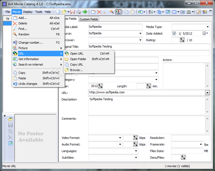Choose Copy URL from the submenu
This screenshot has height=171, width=215.
(89, 65)
